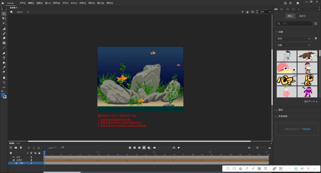Select the Eraser tool
The height and width of the screenshot is (173, 321).
[4, 38]
